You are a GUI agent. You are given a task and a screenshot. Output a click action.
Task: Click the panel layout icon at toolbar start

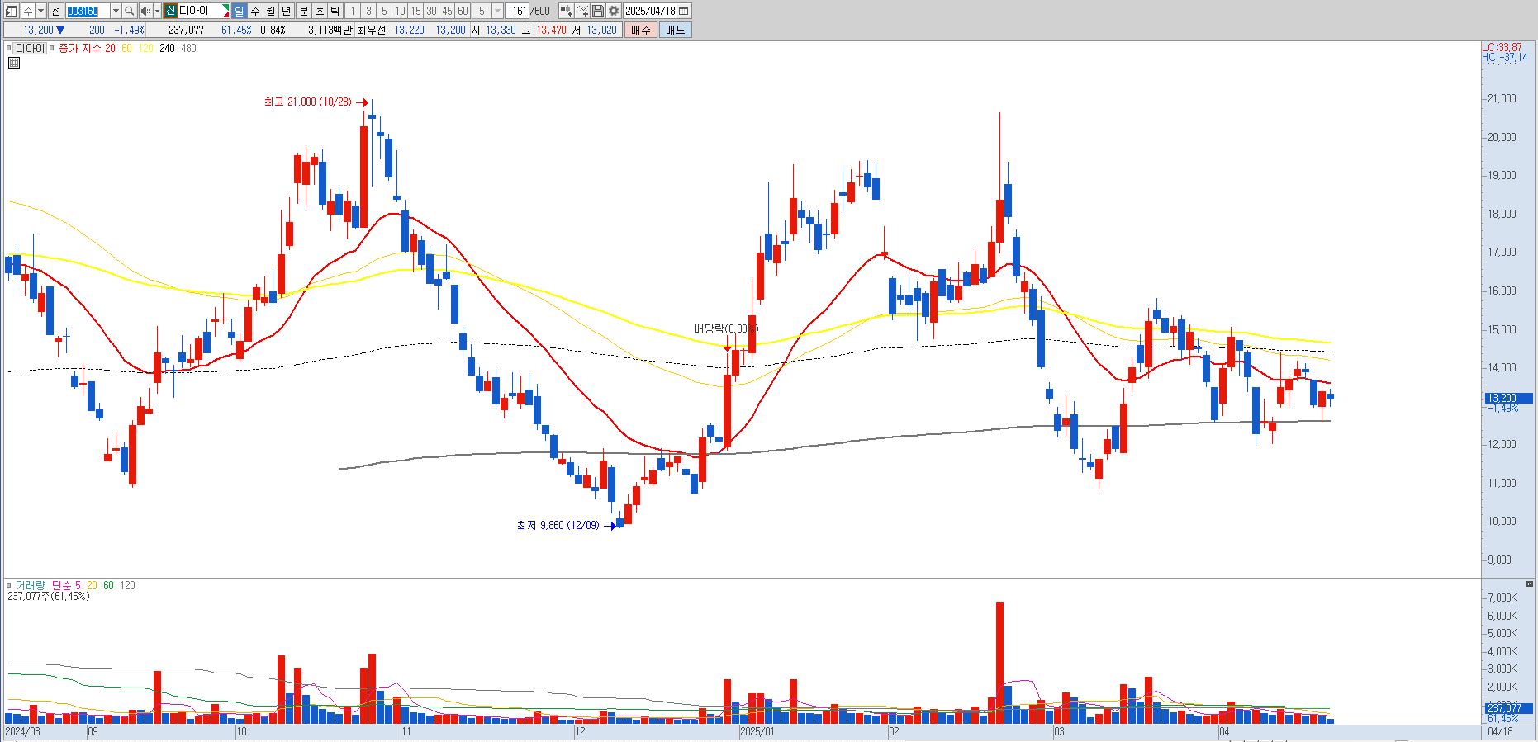click(x=12, y=11)
